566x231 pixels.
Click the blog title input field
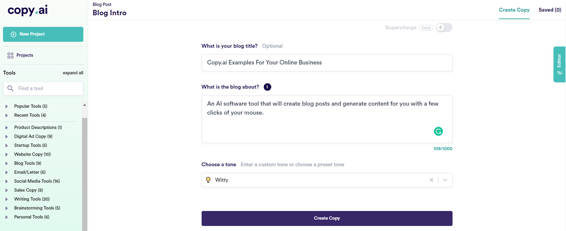click(x=327, y=63)
